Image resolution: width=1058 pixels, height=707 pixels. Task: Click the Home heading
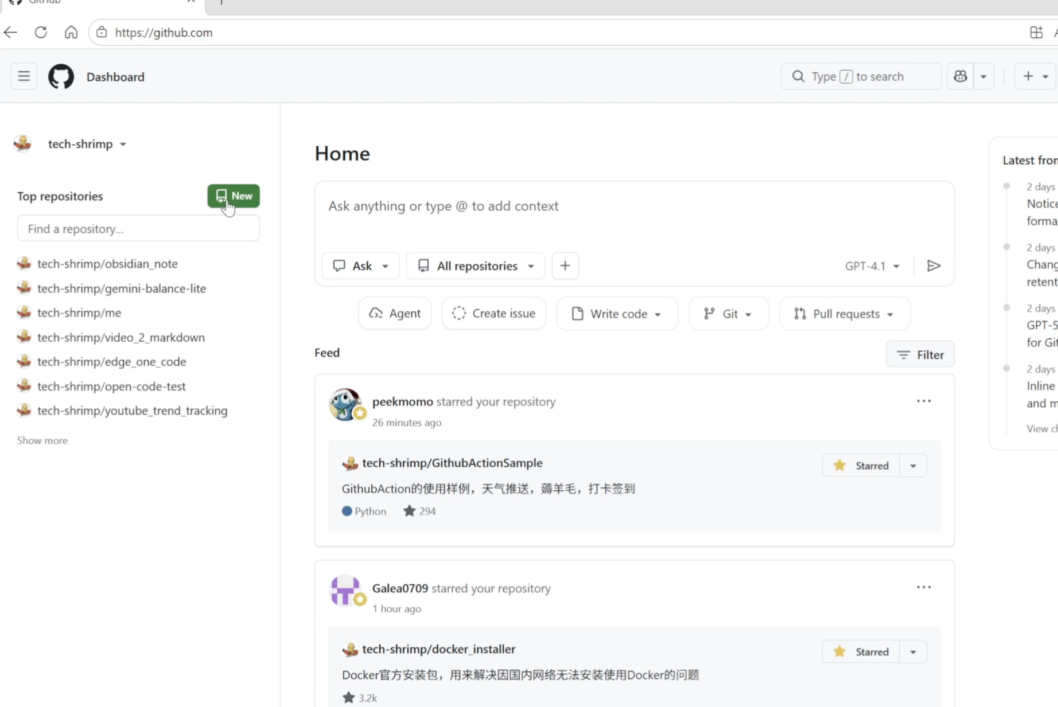click(x=342, y=154)
